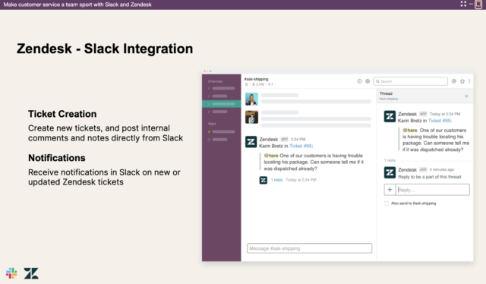Click the fullscreen expand icon in top bar
The image size is (486, 284).
463,4
